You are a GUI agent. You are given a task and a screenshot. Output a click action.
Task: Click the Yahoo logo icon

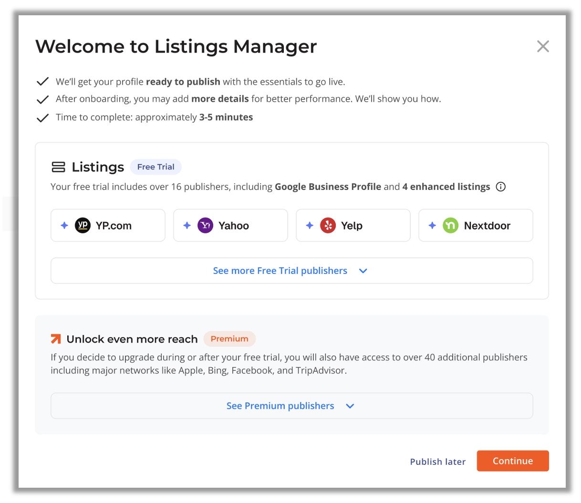[205, 225]
